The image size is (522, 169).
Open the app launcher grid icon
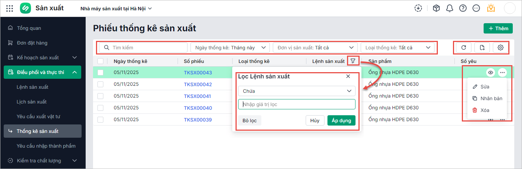(x=10, y=8)
